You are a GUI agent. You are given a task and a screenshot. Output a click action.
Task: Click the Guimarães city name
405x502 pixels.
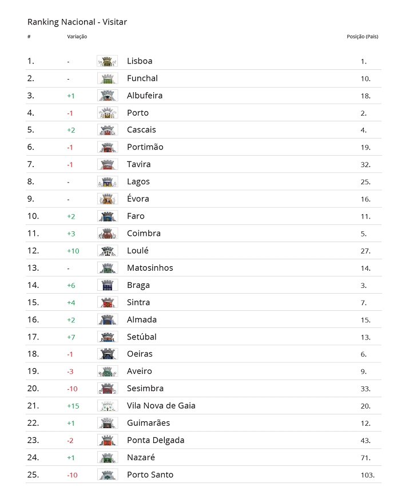click(x=148, y=423)
